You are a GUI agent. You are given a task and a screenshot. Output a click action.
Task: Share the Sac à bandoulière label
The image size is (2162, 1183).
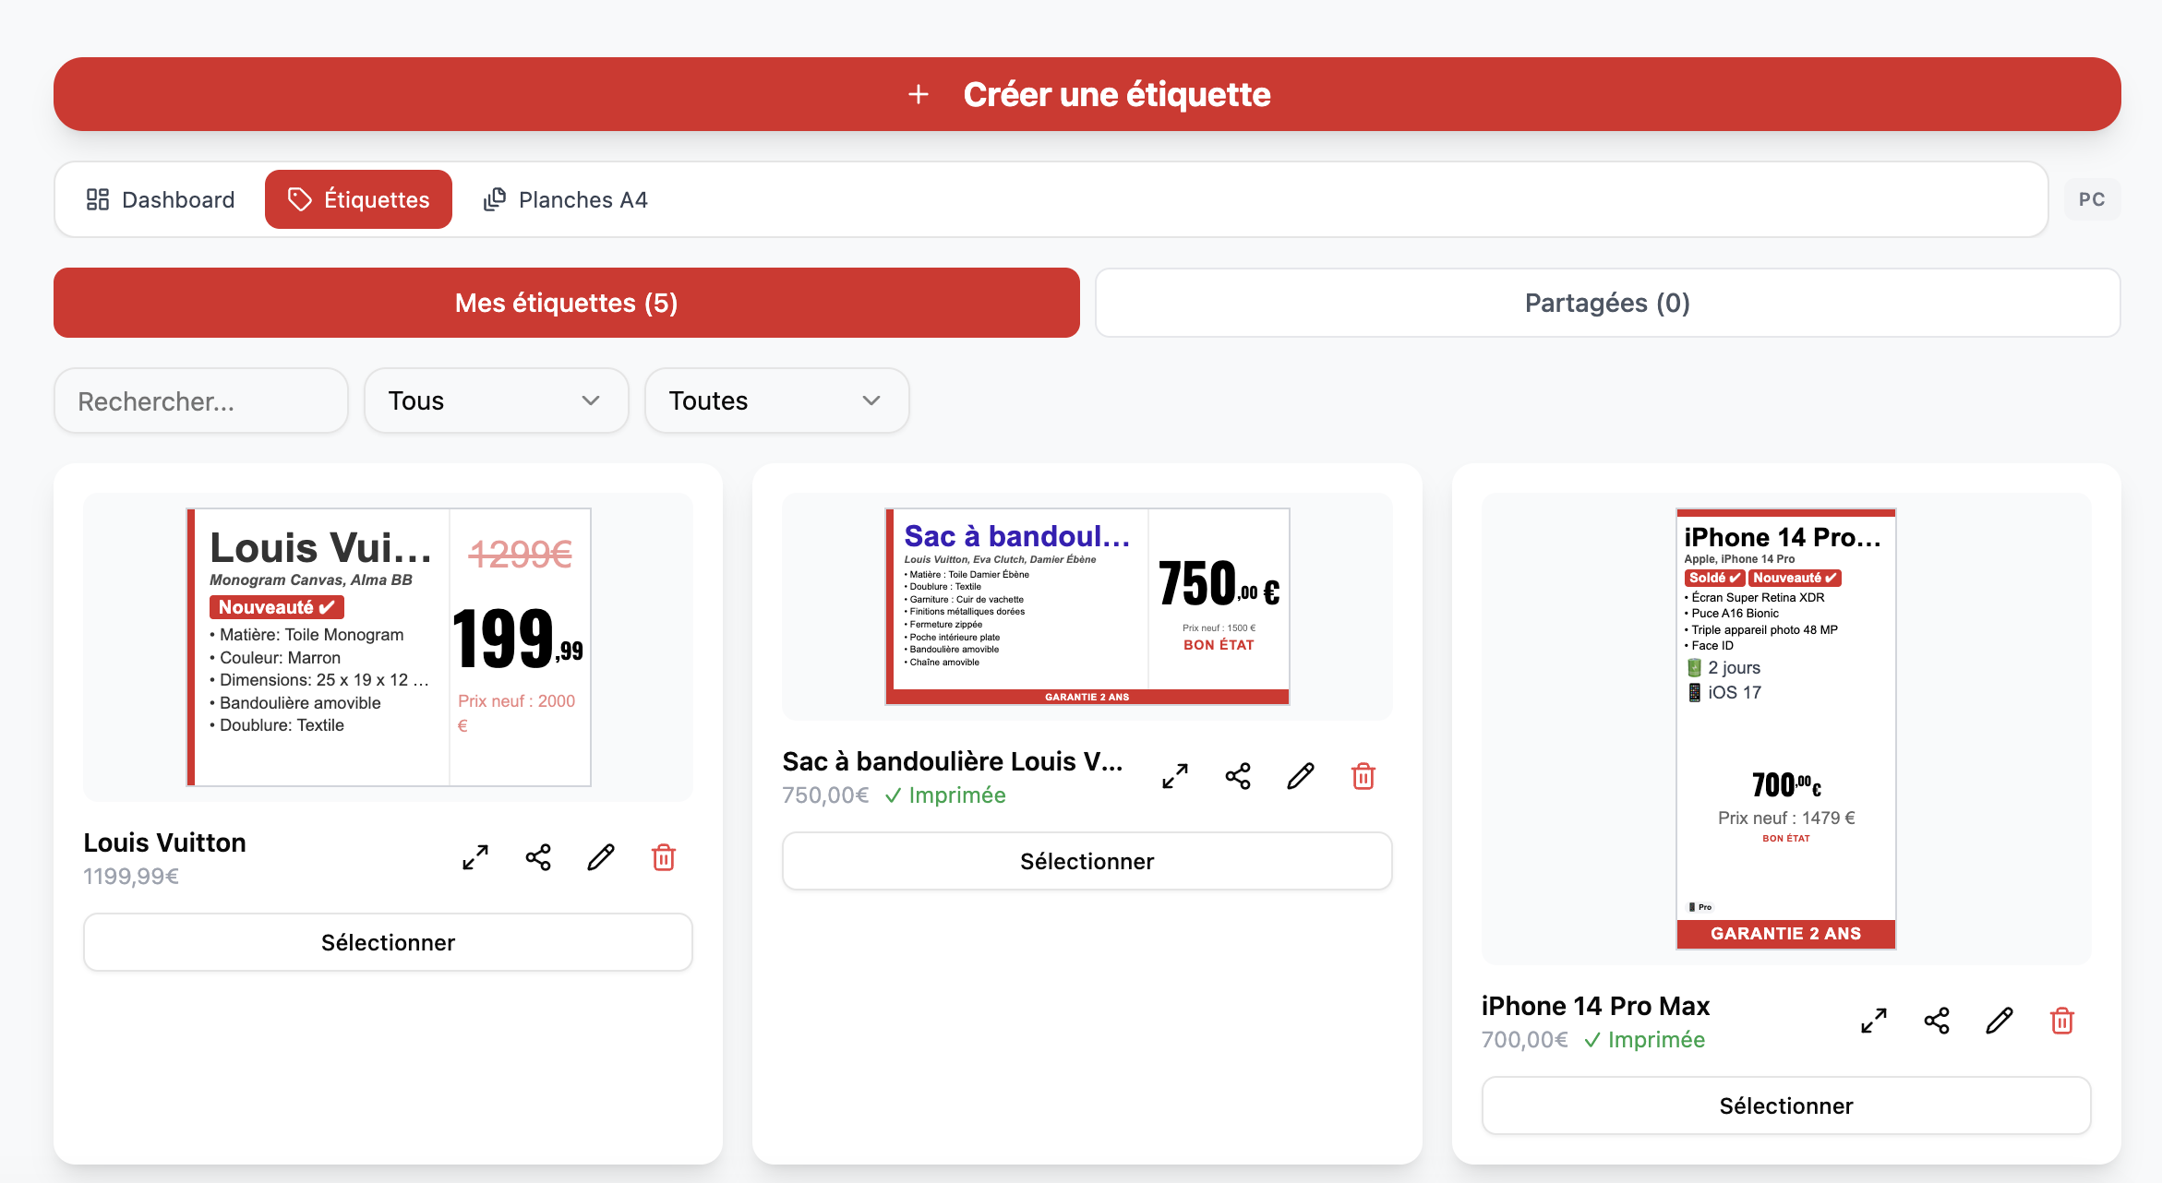tap(1238, 776)
